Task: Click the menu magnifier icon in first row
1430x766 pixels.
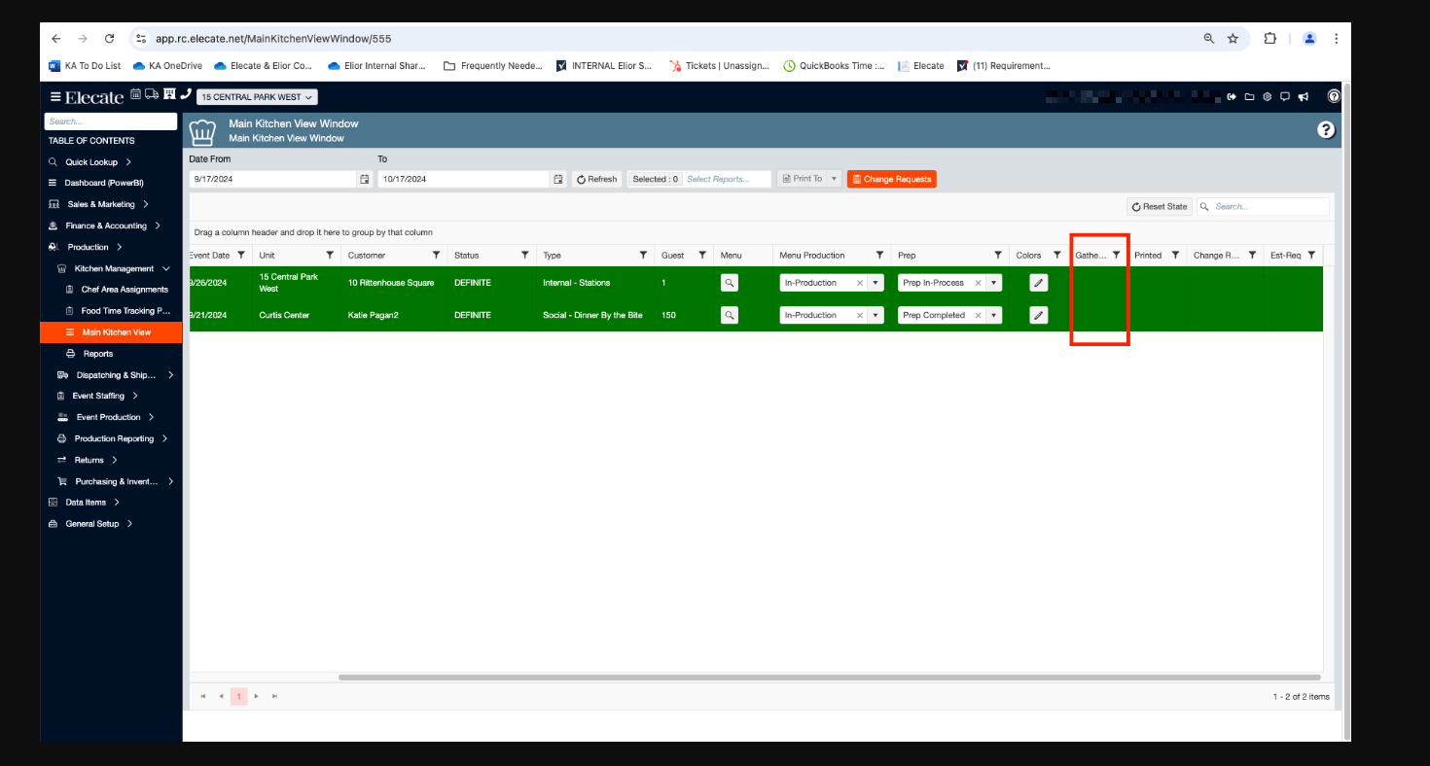Action: [730, 283]
